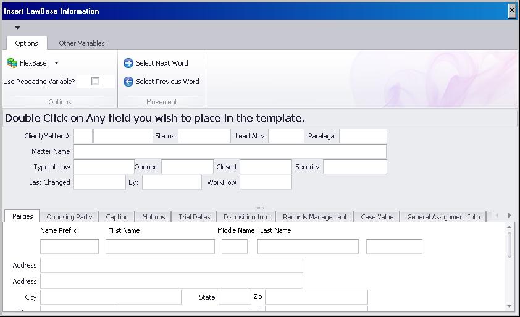Expand the FlexBase dropdown arrow

[x=56, y=63]
